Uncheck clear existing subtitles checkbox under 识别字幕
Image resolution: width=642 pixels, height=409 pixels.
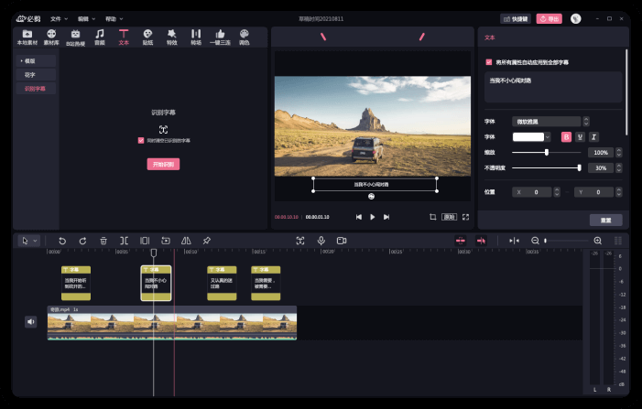141,140
